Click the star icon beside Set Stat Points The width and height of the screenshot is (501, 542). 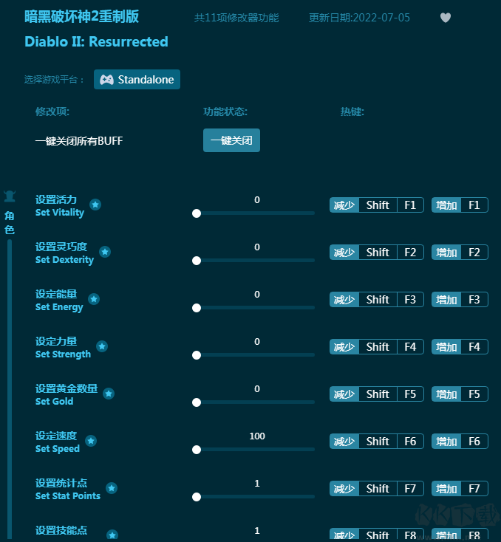pyautogui.click(x=112, y=488)
